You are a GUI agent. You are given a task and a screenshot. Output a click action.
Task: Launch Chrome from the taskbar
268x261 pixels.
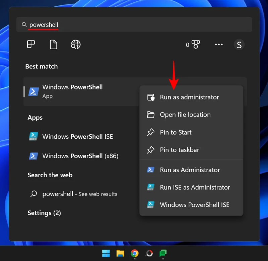tap(134, 254)
